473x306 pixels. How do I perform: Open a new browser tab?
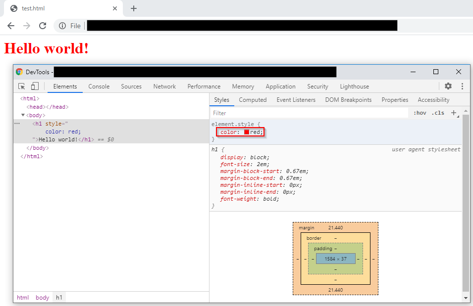click(134, 8)
